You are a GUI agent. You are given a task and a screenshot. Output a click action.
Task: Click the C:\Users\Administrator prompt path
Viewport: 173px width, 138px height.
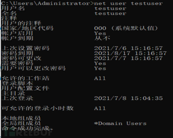point(46,3)
